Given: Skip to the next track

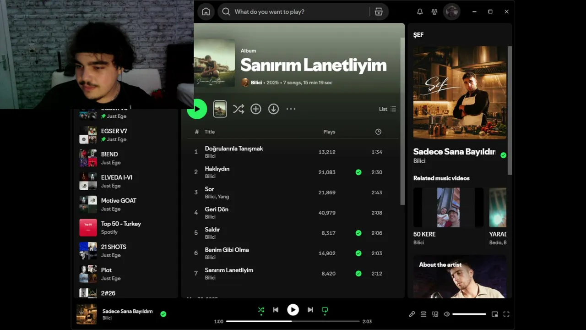Looking at the screenshot, I should point(310,310).
